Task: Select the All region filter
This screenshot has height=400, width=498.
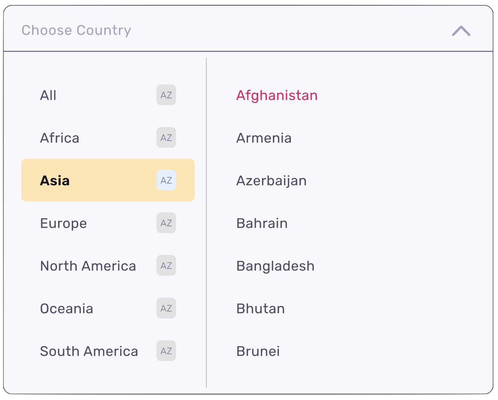Action: click(x=108, y=95)
